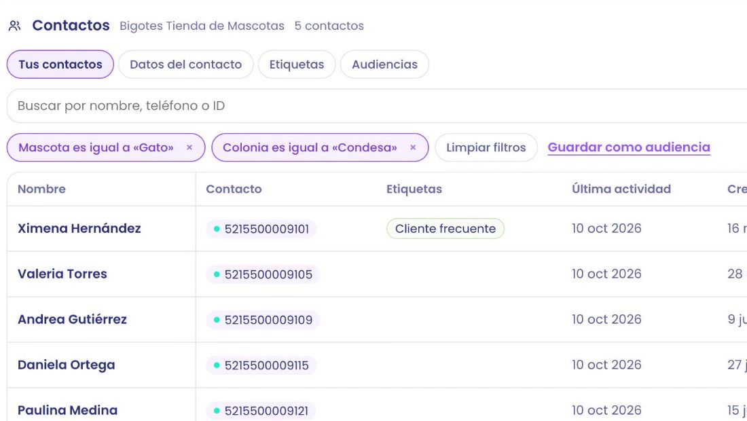
Task: Open contact Valeria Torres
Action: (x=62, y=274)
